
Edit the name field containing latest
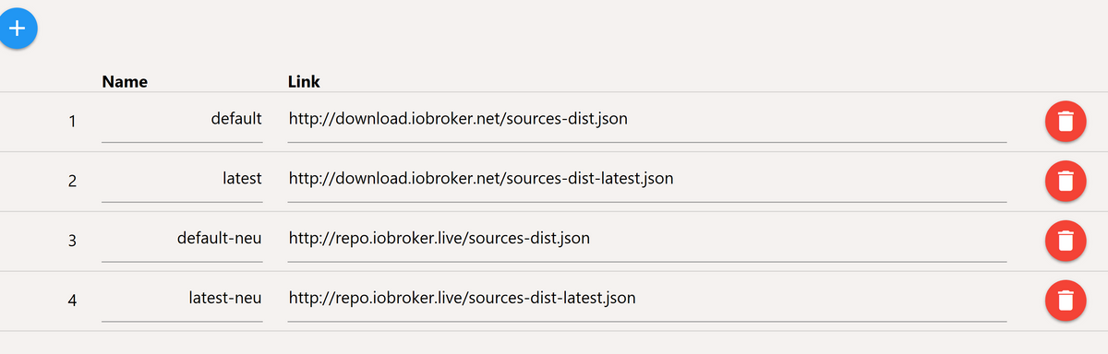182,180
